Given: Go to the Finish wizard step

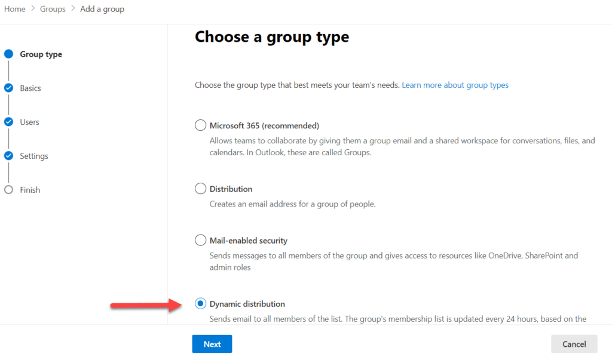Looking at the screenshot, I should click(30, 190).
